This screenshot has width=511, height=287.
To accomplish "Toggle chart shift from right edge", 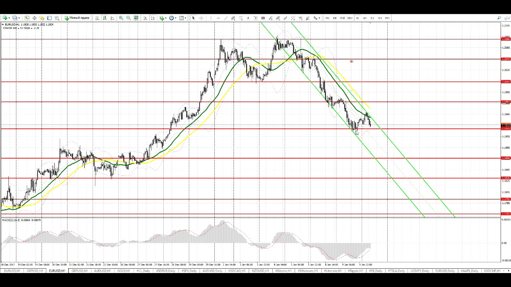I will [x=153, y=18].
